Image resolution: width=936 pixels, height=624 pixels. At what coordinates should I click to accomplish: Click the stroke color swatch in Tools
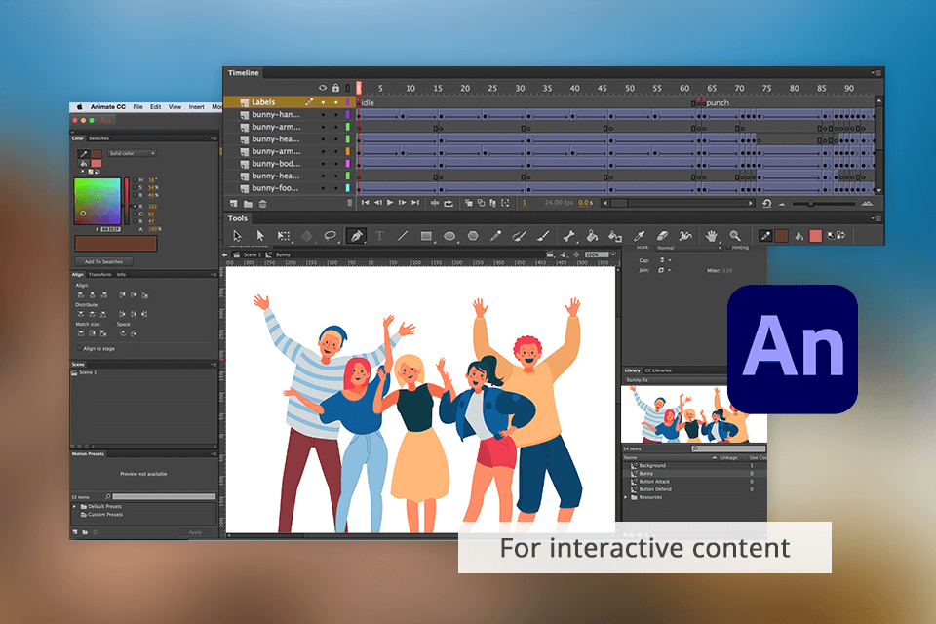point(781,236)
